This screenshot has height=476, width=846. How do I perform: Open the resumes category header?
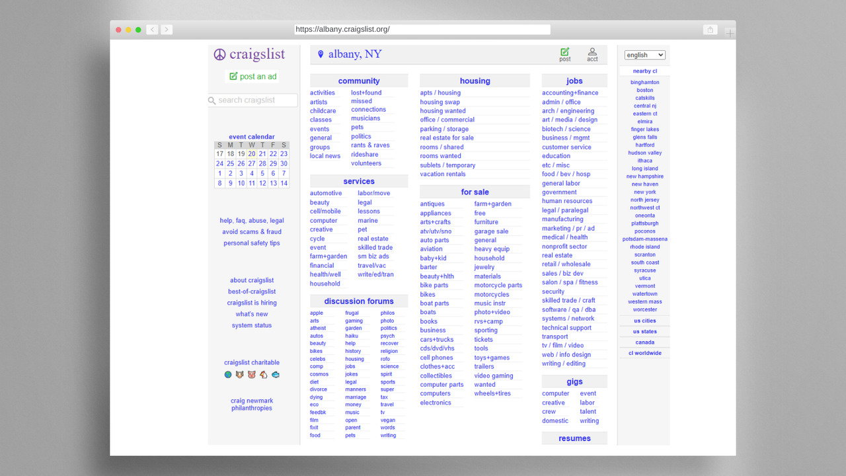point(574,439)
